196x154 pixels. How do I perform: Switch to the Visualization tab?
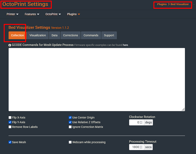pyautogui.click(x=38, y=35)
